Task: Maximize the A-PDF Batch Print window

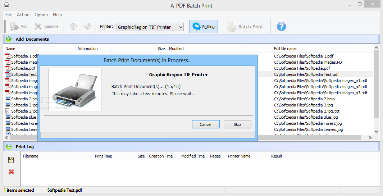Action: [360, 4]
